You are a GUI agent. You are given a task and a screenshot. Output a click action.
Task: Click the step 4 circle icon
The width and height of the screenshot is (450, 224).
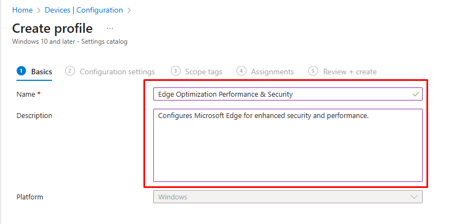point(241,71)
